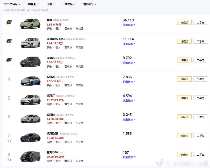Expand 销量趋势 for 银河星舰7 EM-i
This screenshot has height=168, width=210.
(129, 44)
